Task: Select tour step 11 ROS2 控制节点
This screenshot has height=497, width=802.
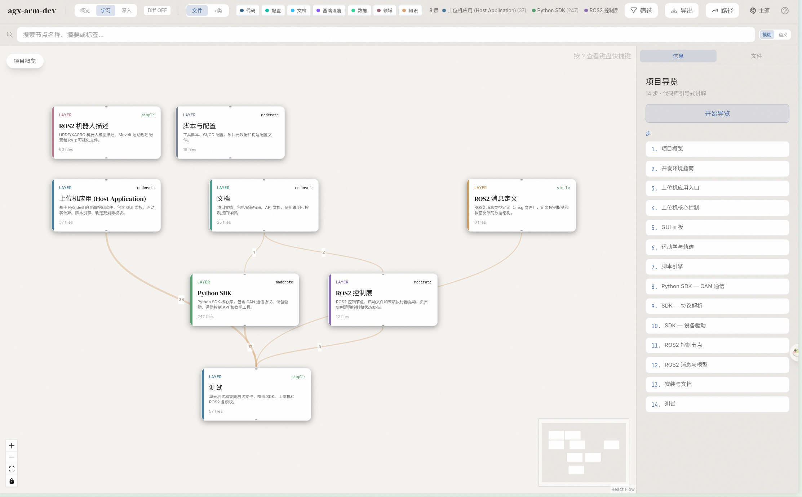Action: click(717, 345)
